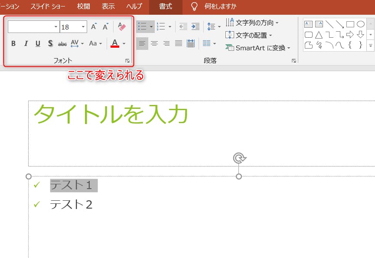This screenshot has height=258, width=375.
Task: Toggle italic formatting on
Action: tap(26, 43)
